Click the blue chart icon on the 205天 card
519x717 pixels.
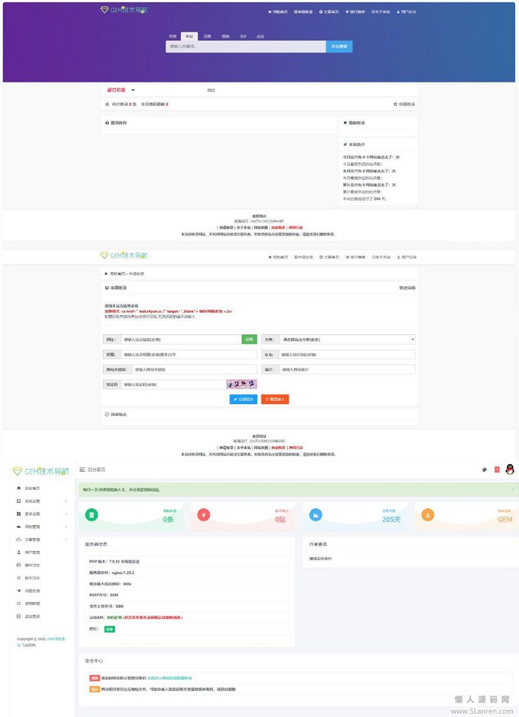coord(315,515)
